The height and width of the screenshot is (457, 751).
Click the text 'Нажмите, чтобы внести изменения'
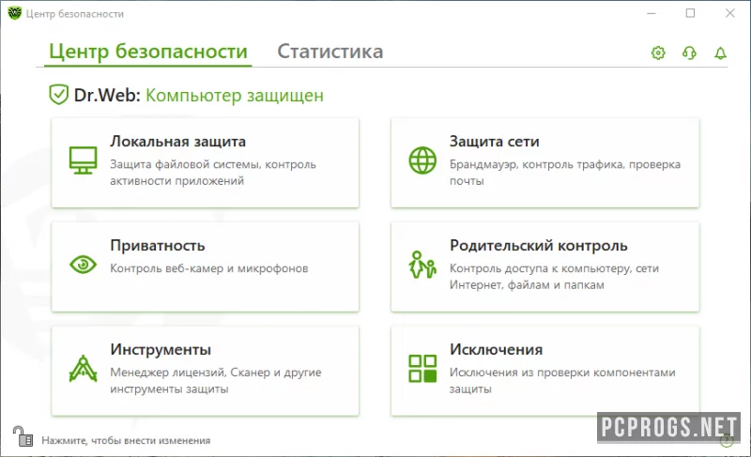[x=126, y=440]
